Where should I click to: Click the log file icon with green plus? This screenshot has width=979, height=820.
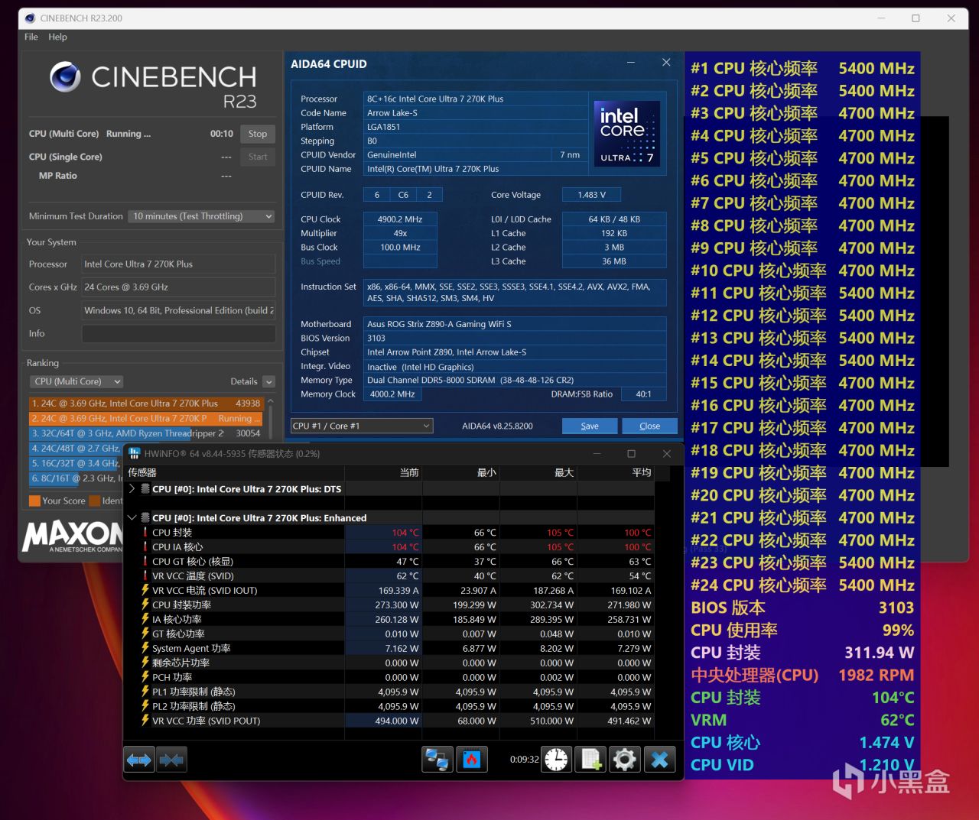coord(590,760)
